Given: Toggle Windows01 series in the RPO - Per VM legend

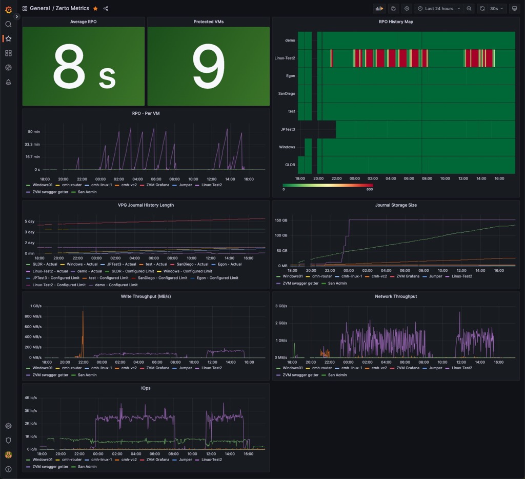Looking at the screenshot, I should pyautogui.click(x=43, y=185).
